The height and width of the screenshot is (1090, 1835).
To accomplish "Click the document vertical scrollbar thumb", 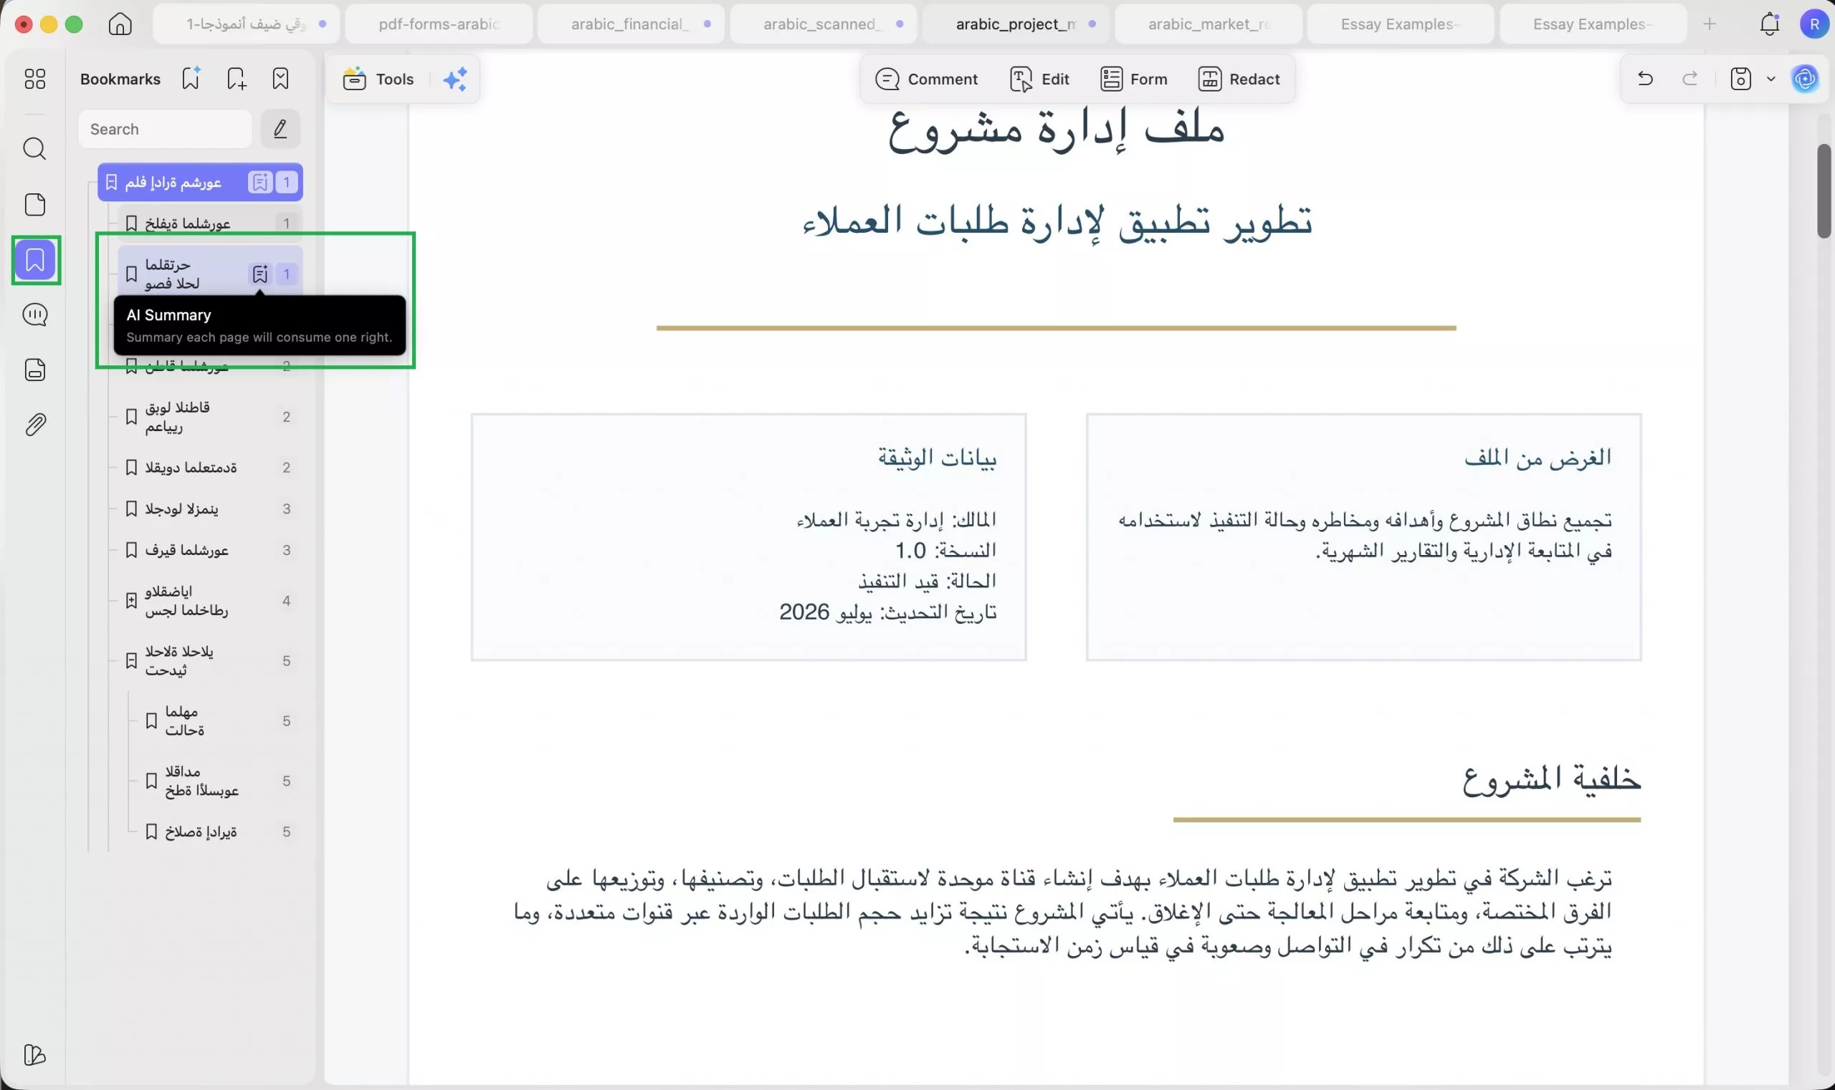I will [x=1824, y=191].
